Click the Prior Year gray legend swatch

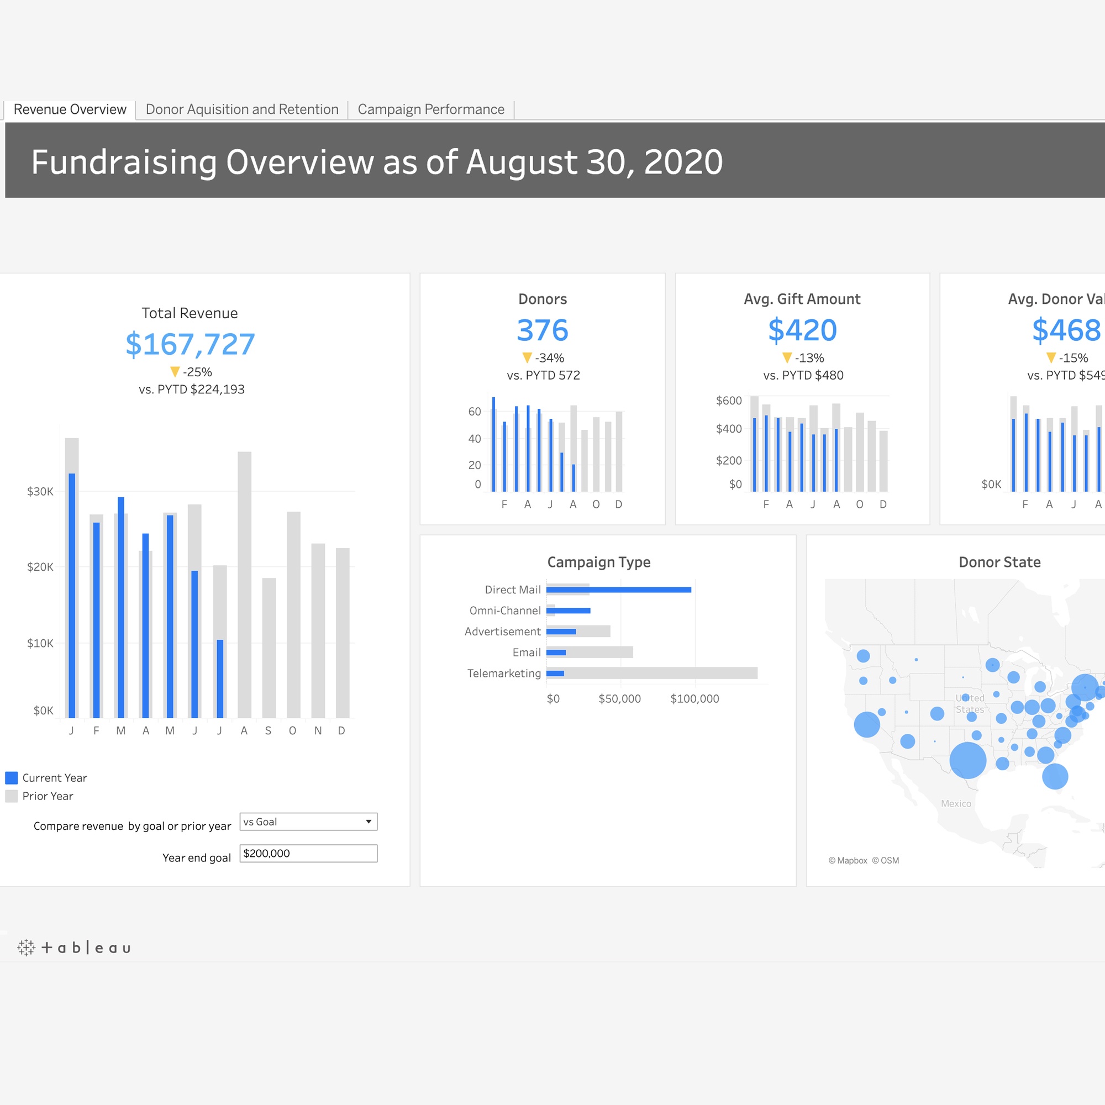point(12,796)
